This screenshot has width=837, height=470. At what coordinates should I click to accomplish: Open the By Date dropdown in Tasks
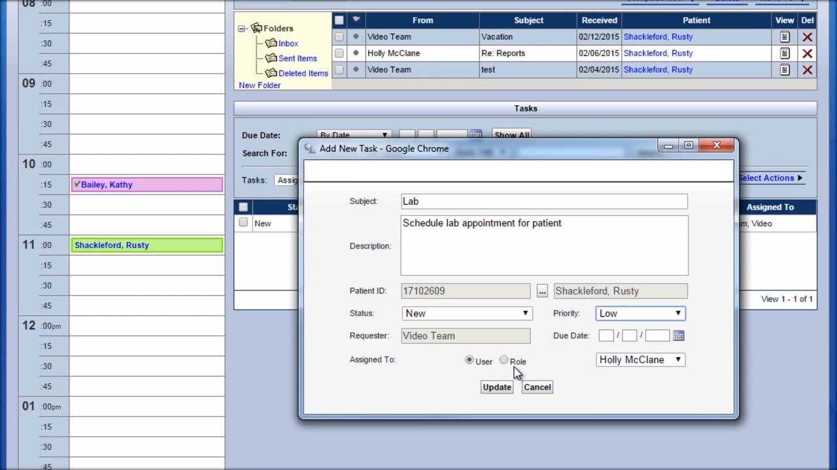354,135
